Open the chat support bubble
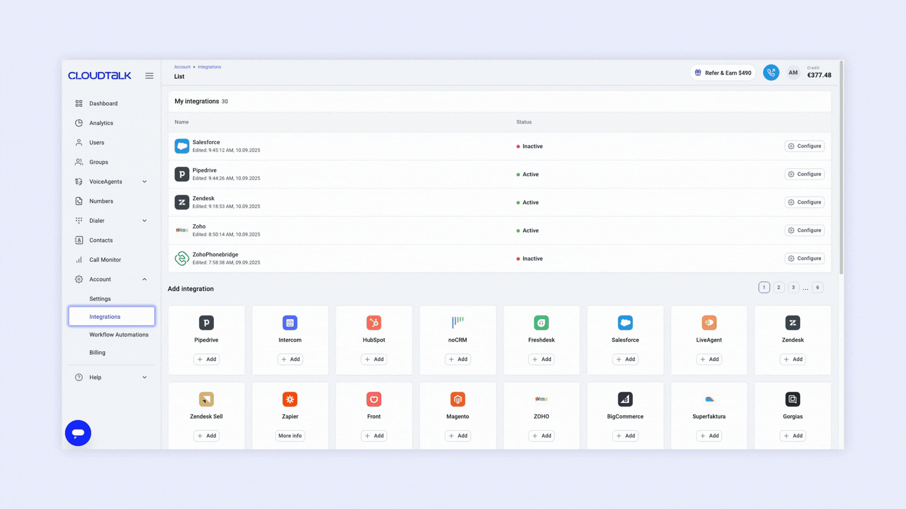The image size is (906, 509). [x=78, y=433]
